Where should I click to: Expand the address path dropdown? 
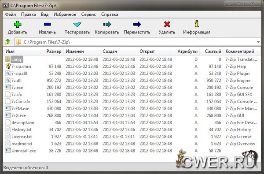258,42
